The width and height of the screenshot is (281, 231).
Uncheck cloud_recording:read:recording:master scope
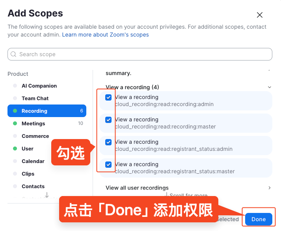pos(108,120)
